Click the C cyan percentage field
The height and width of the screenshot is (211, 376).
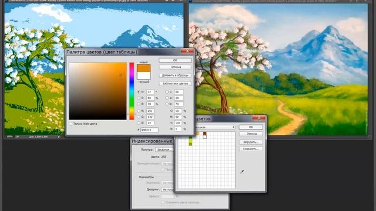pyautogui.click(x=178, y=111)
